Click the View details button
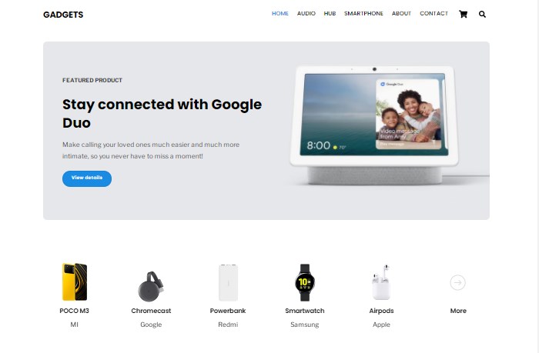This screenshot has width=539, height=353. 87,178
